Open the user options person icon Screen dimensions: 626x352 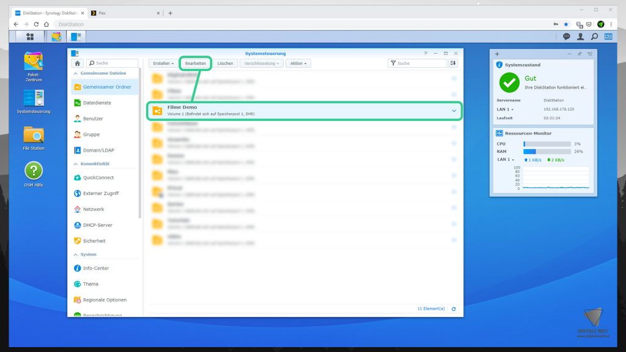point(581,37)
